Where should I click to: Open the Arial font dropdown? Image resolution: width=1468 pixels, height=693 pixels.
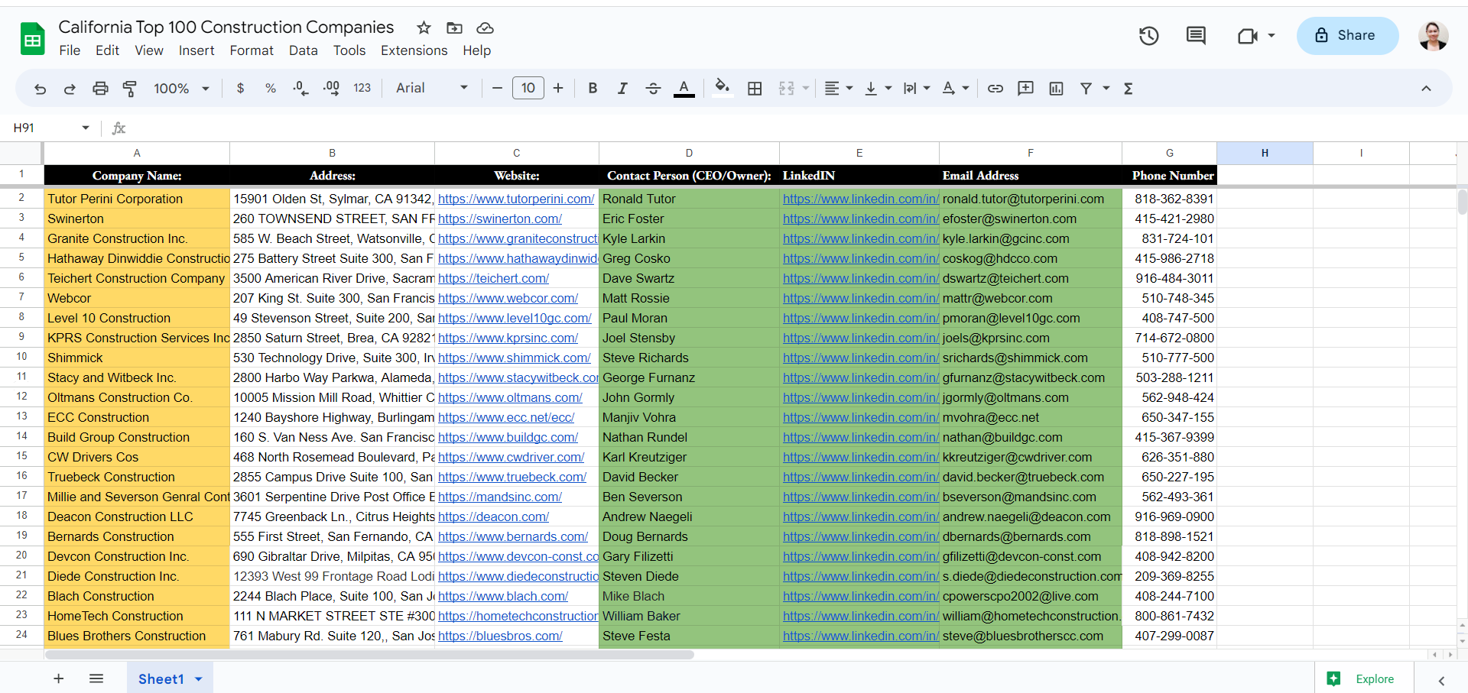[x=432, y=89]
